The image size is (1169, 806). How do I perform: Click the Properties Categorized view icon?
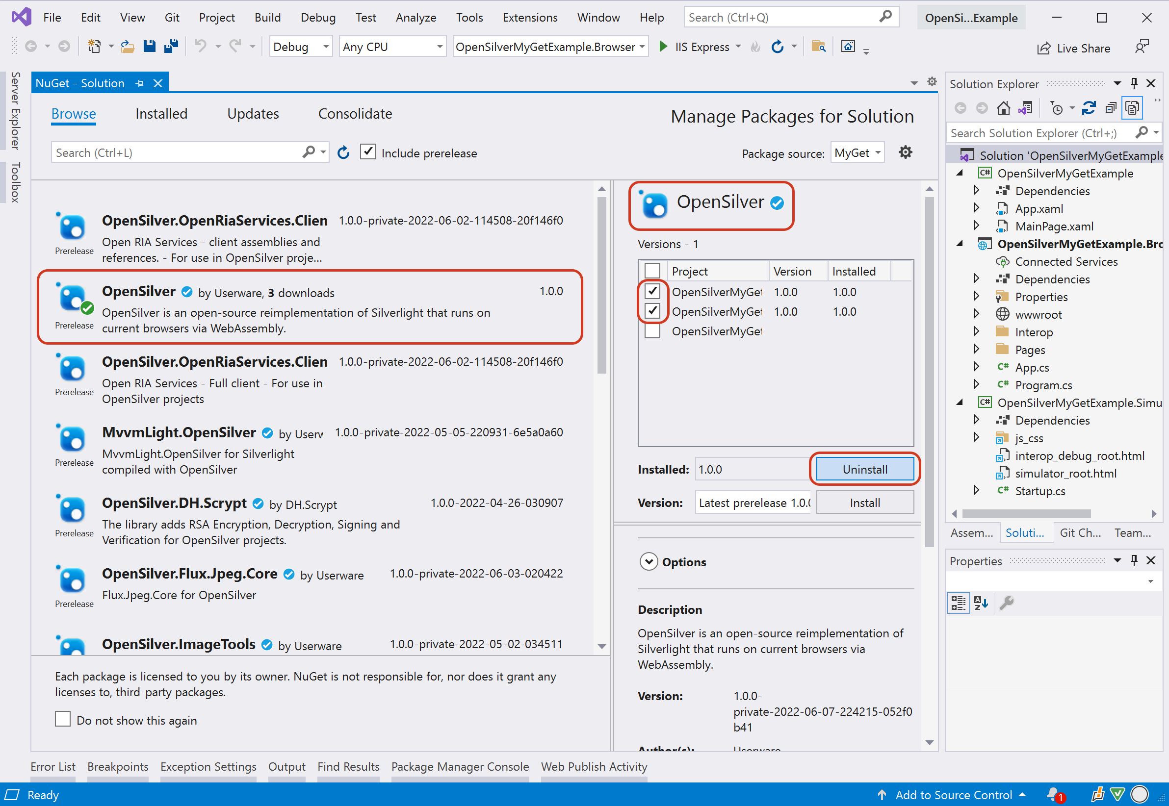coord(958,603)
